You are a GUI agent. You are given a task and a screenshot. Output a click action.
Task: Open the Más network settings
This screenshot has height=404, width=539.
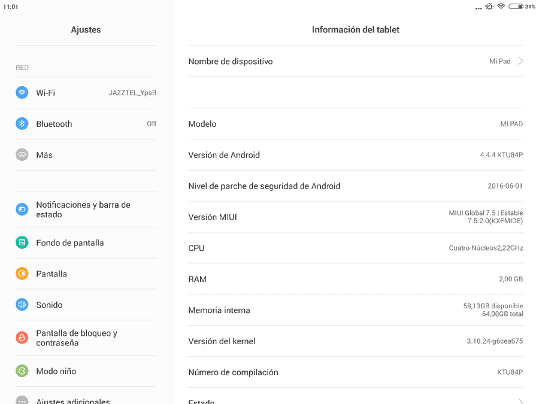[86, 154]
